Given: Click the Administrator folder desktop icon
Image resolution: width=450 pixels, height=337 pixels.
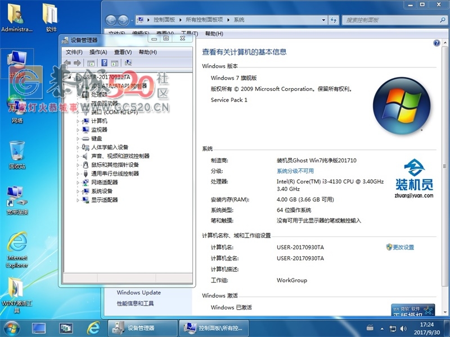Looking at the screenshot, I should click(x=17, y=17).
